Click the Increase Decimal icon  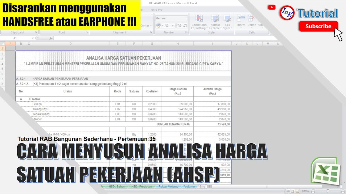(x=180, y=26)
